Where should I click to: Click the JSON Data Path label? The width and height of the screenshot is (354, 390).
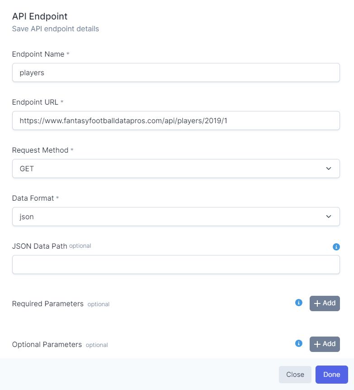pyautogui.click(x=39, y=246)
